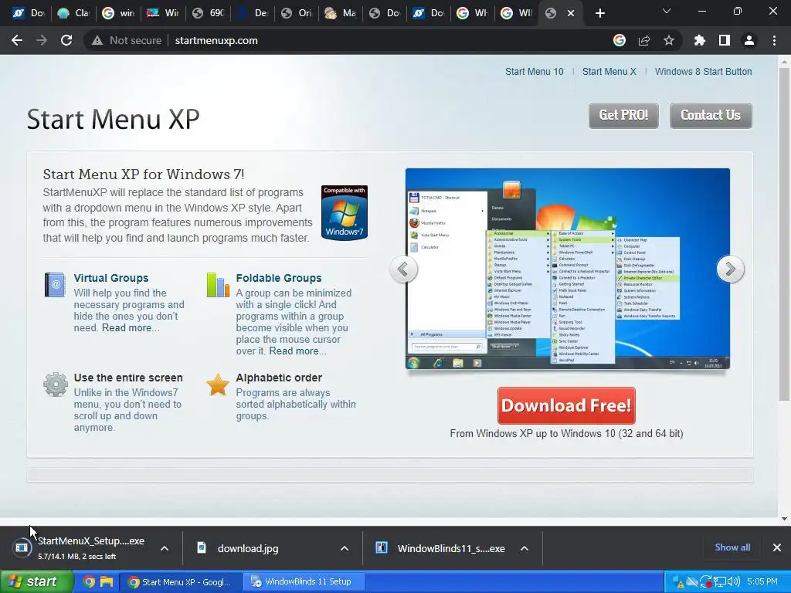The height and width of the screenshot is (593, 791).
Task: Click the Foldable Groups bar chart icon
Action: tap(218, 285)
